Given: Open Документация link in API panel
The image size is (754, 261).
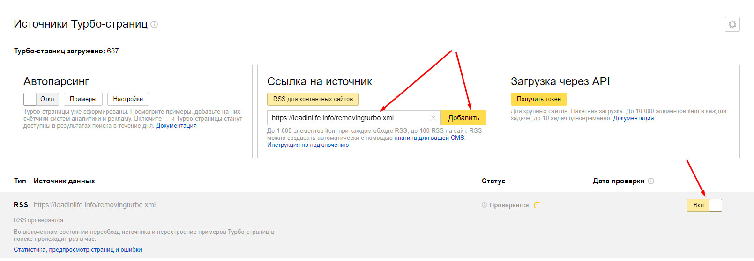Looking at the screenshot, I should click(x=633, y=118).
